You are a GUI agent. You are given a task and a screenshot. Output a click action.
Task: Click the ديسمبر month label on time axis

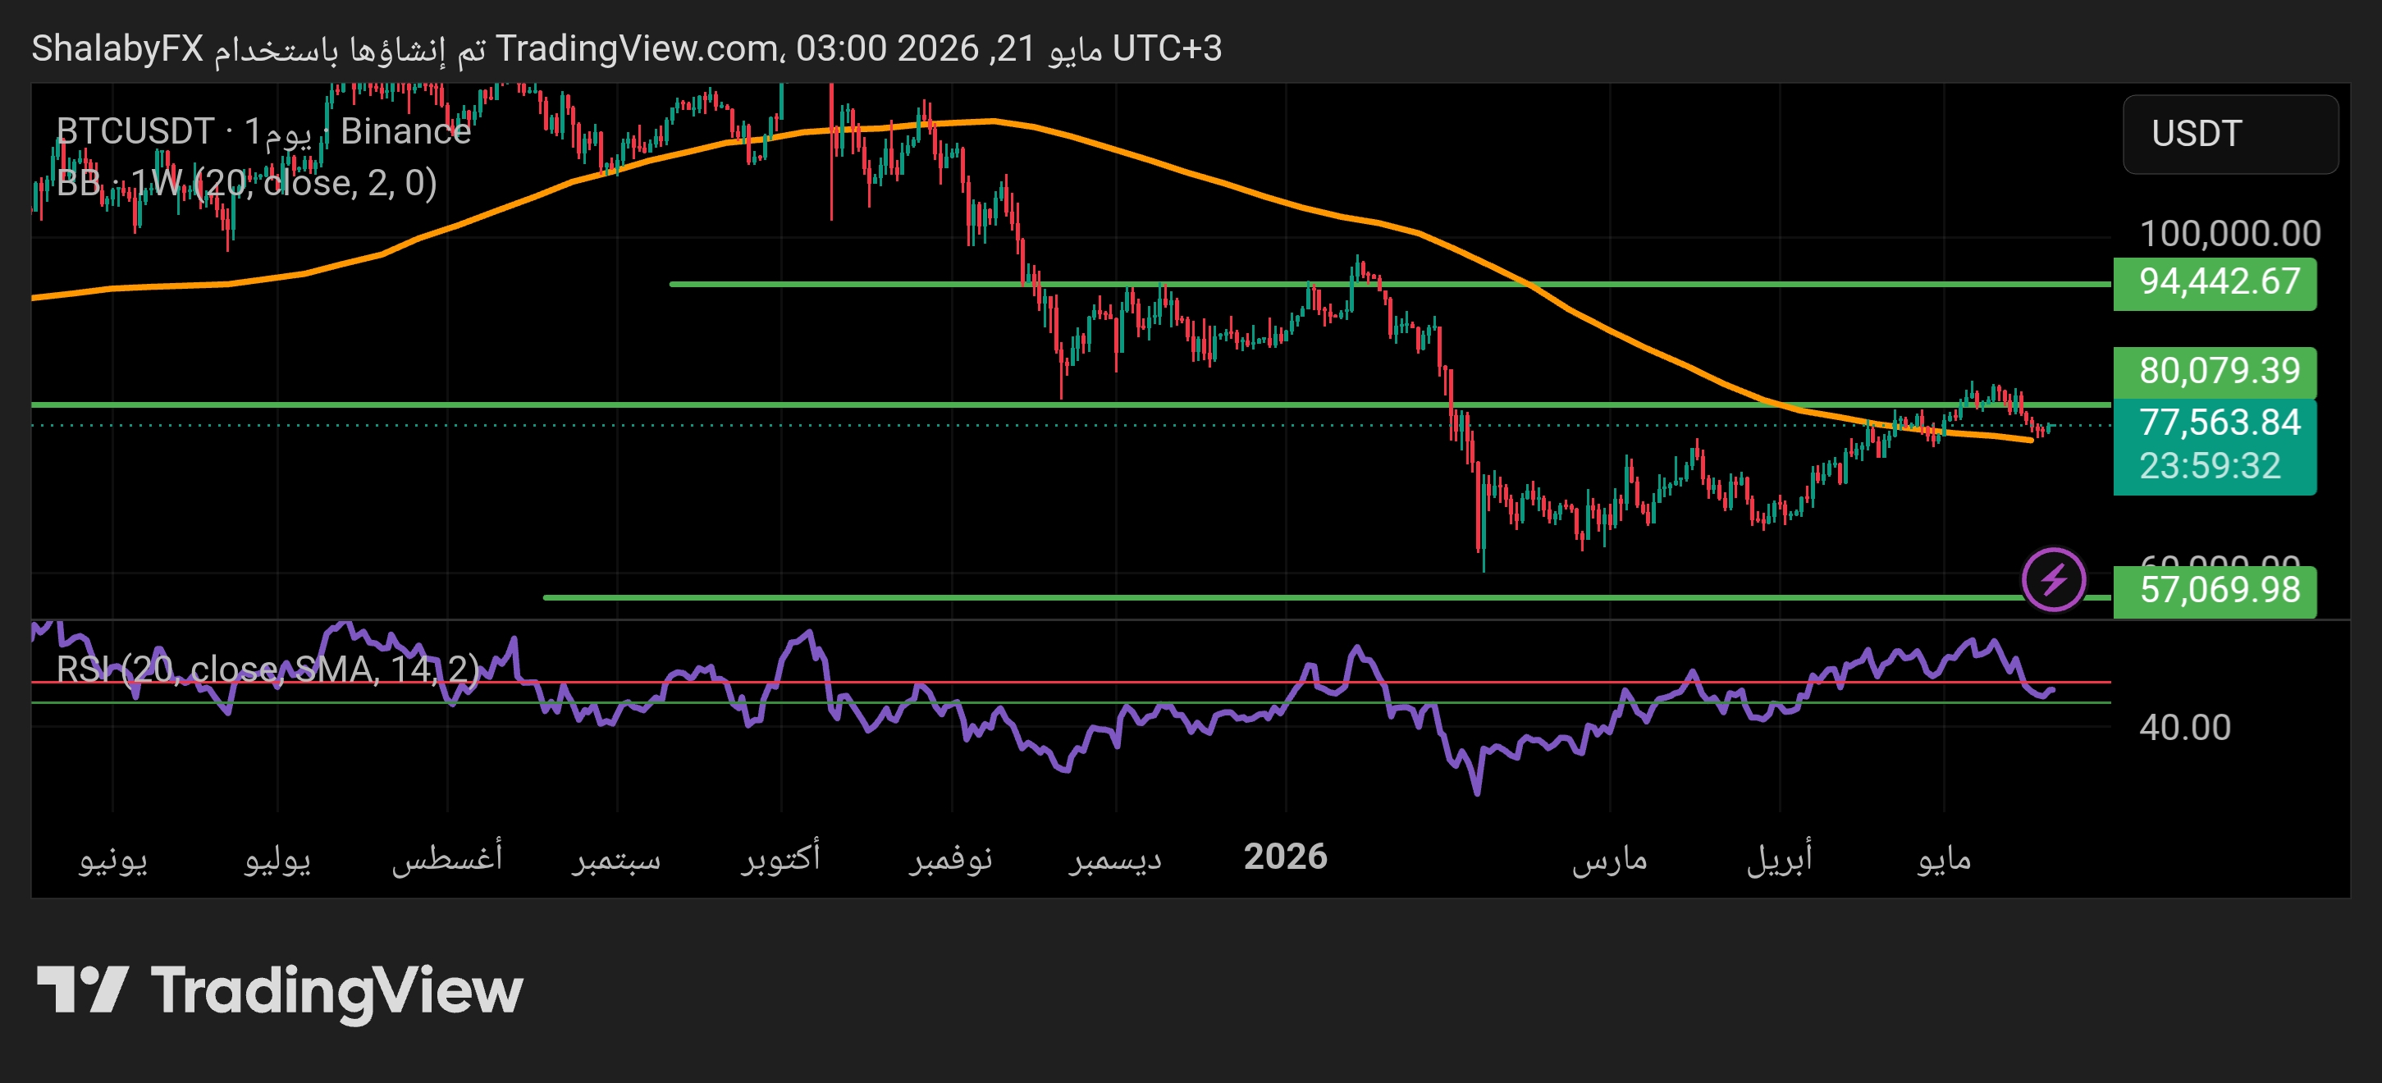(1115, 859)
